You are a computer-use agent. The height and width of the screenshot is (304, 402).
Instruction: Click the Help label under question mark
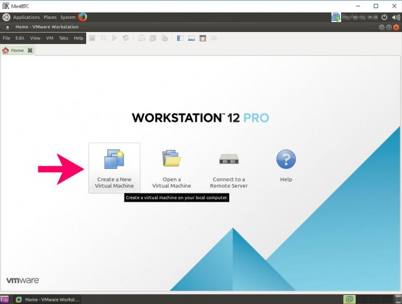(x=286, y=180)
